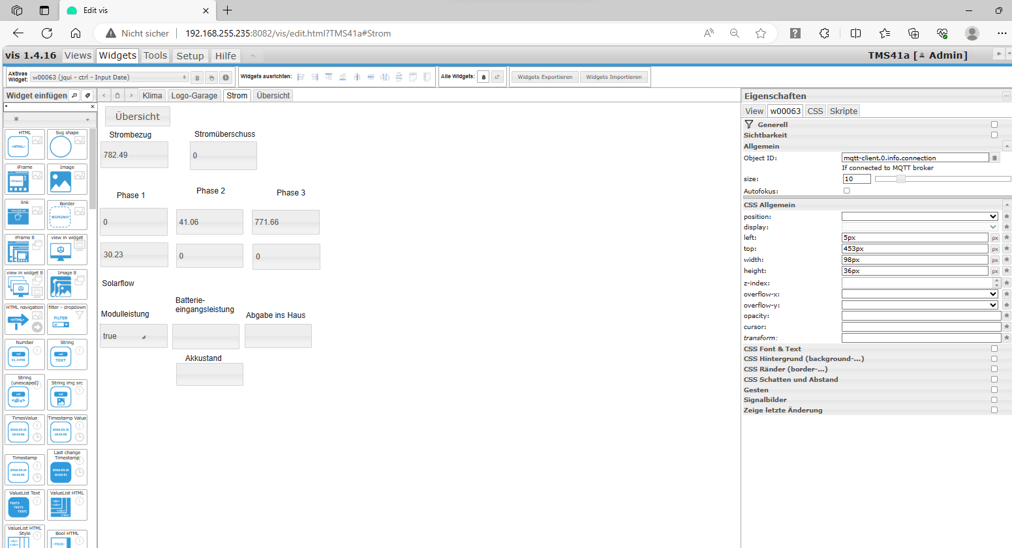Switch to the Klima view tab
1012x548 pixels.
152,96
